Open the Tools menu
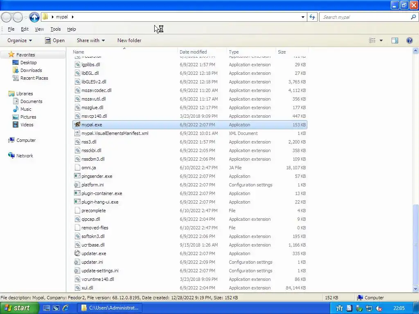Image resolution: width=419 pixels, height=314 pixels. click(56, 29)
